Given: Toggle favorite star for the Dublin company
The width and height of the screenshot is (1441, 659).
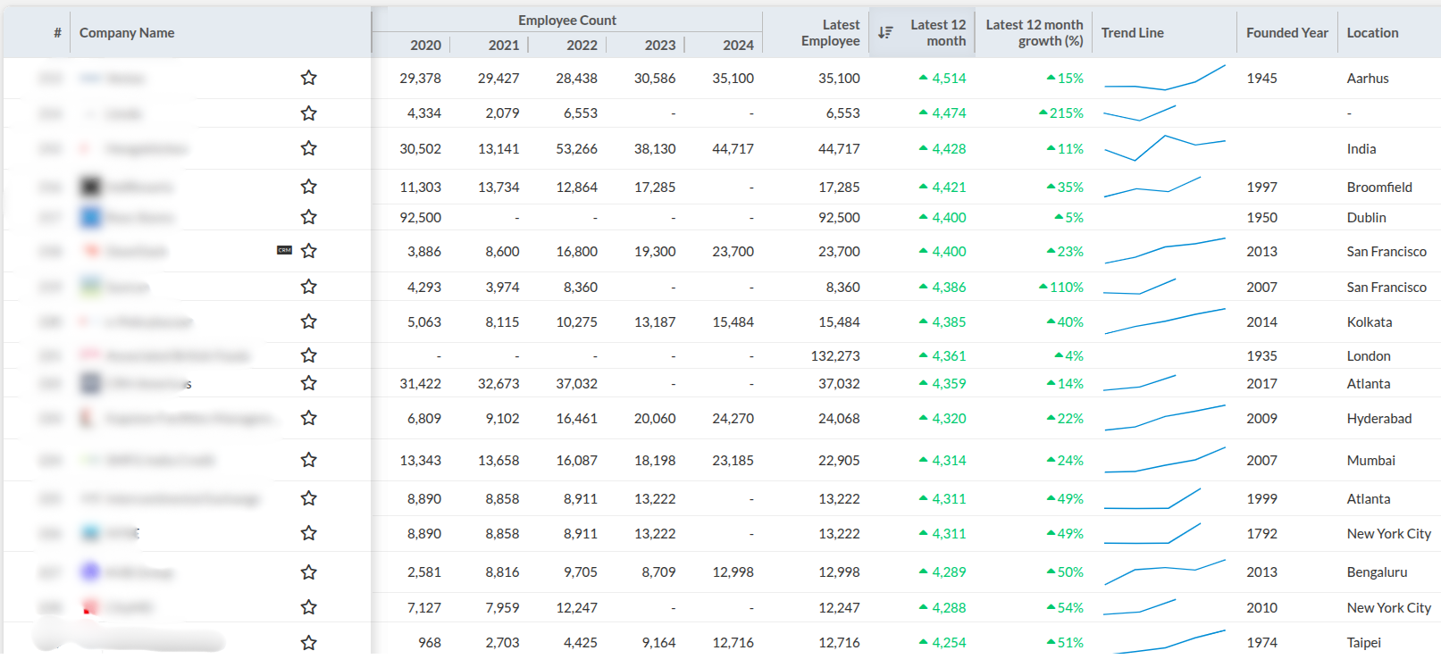Looking at the screenshot, I should [308, 217].
